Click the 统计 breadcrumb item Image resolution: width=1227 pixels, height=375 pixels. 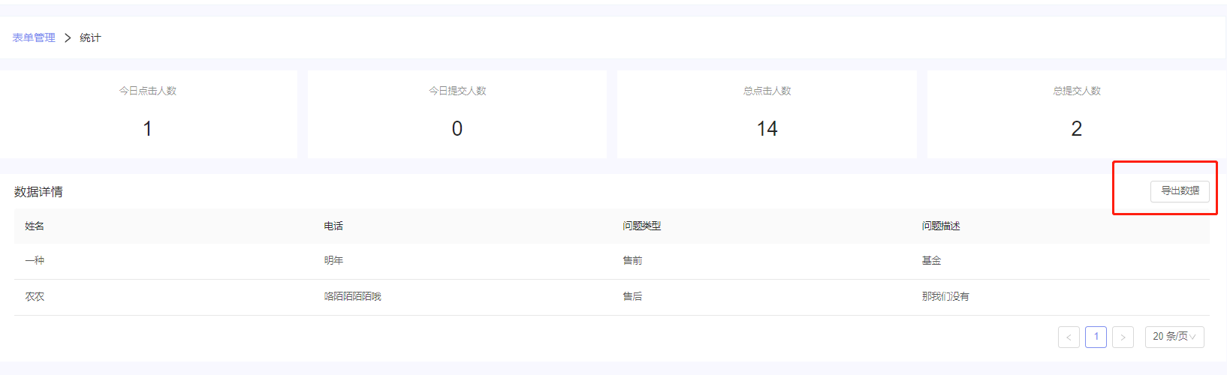click(90, 37)
